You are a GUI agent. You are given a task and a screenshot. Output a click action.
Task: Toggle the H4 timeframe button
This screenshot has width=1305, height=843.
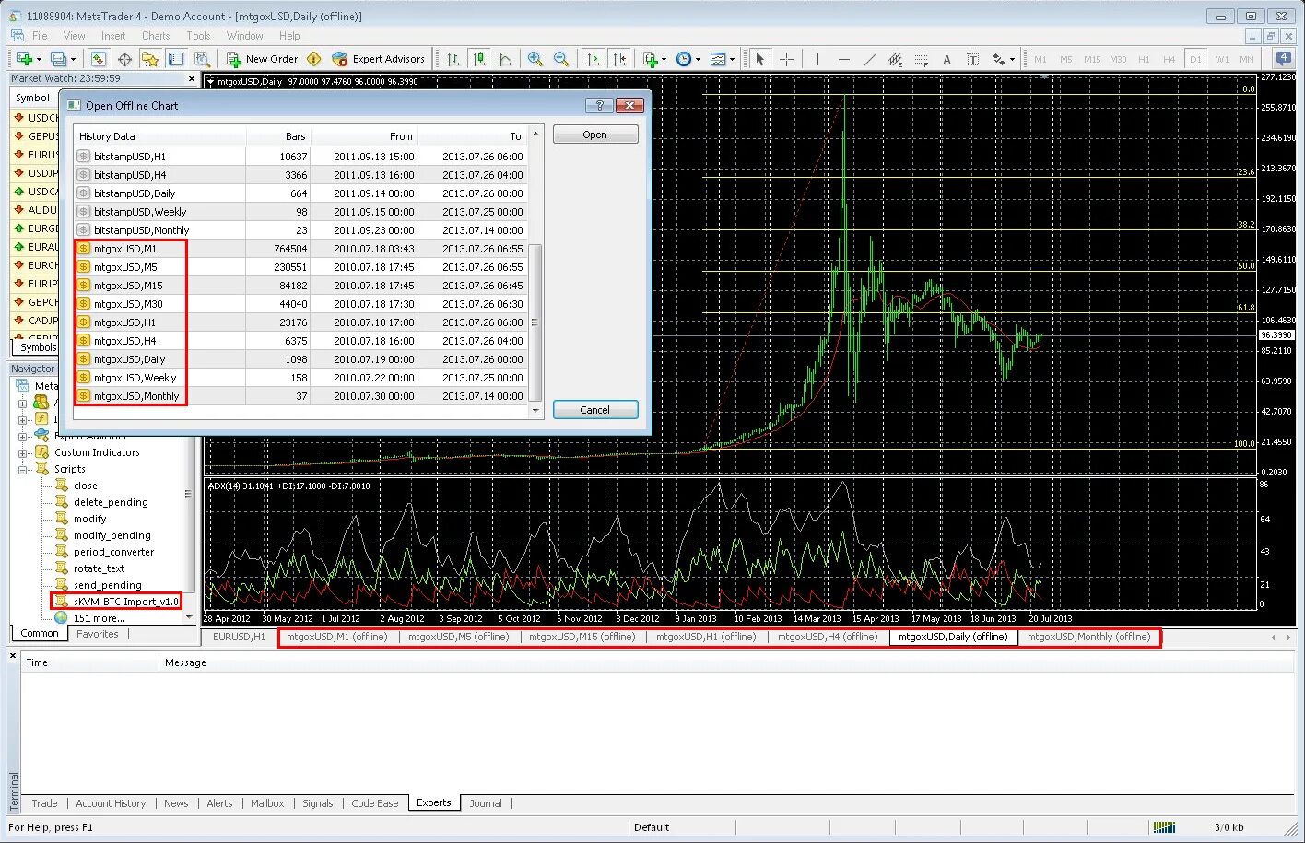1170,59
